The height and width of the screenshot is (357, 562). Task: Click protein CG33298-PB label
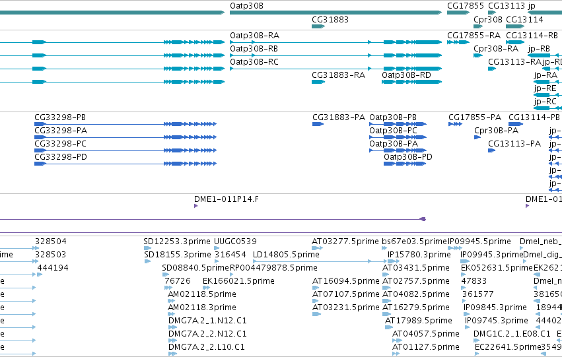(x=60, y=117)
